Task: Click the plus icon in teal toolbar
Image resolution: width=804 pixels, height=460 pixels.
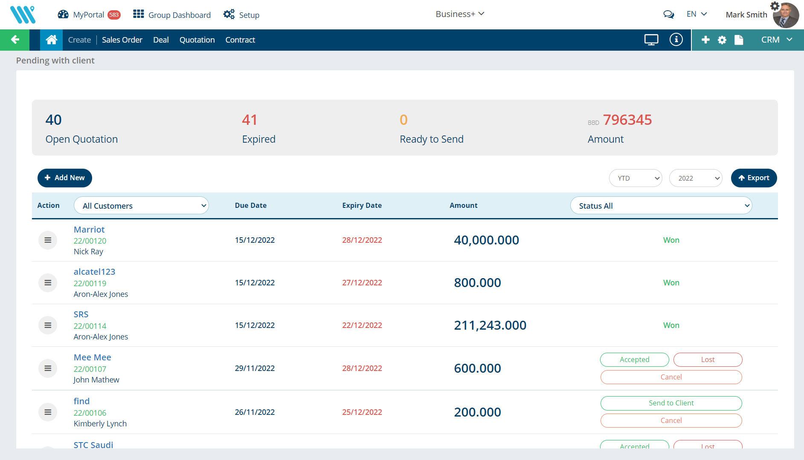Action: coord(705,40)
